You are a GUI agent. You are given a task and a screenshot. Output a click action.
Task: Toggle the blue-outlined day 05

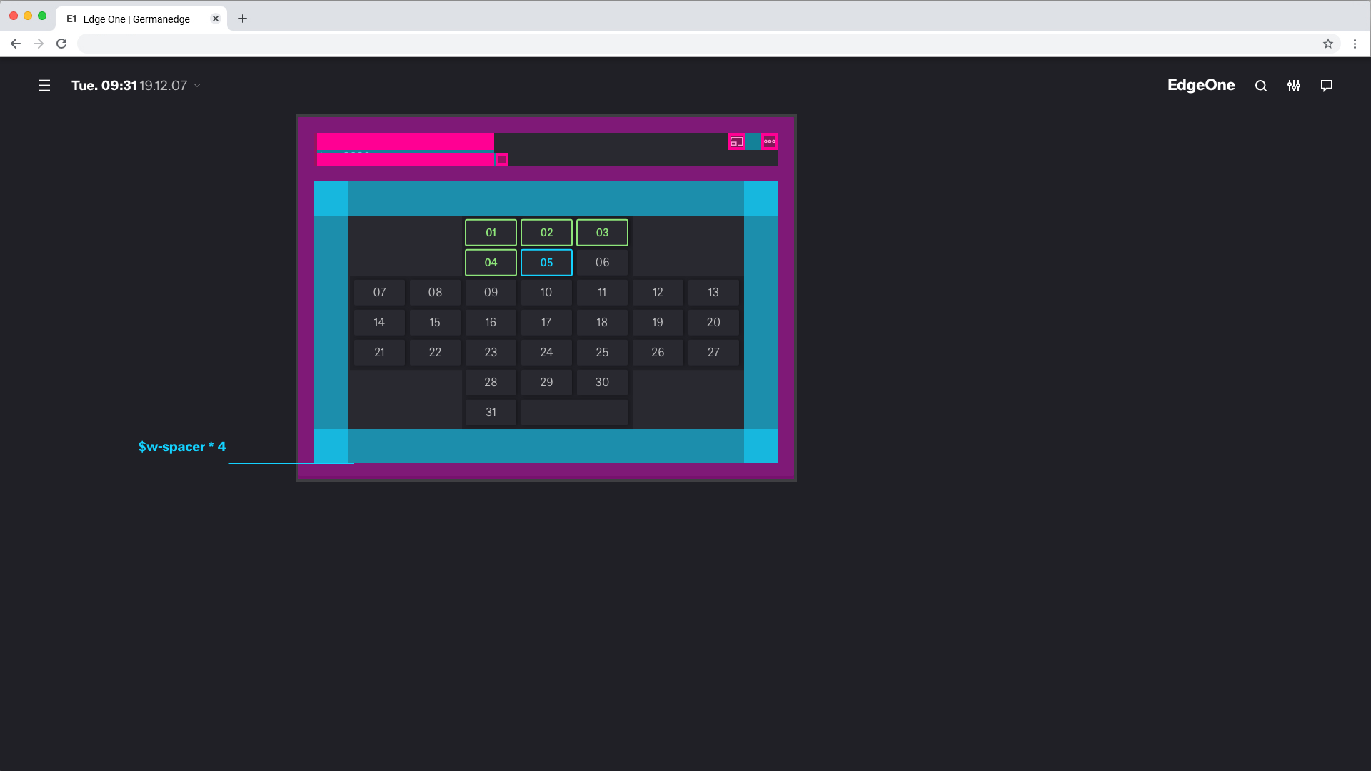click(x=546, y=263)
